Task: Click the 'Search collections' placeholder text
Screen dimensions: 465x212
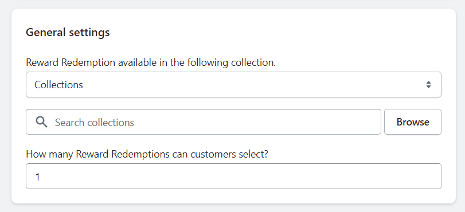Action: click(95, 123)
